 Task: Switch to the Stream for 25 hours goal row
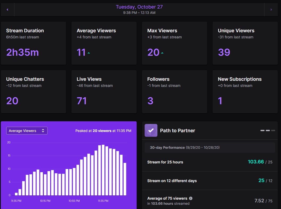(x=210, y=162)
